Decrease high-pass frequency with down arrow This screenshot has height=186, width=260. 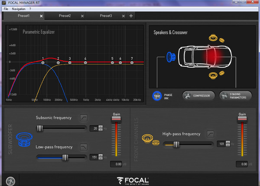click(228, 145)
